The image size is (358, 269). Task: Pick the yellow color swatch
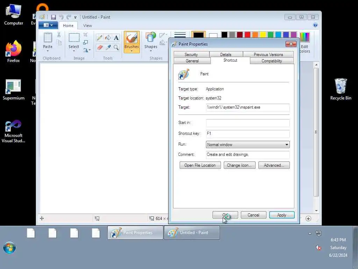pos(263,35)
